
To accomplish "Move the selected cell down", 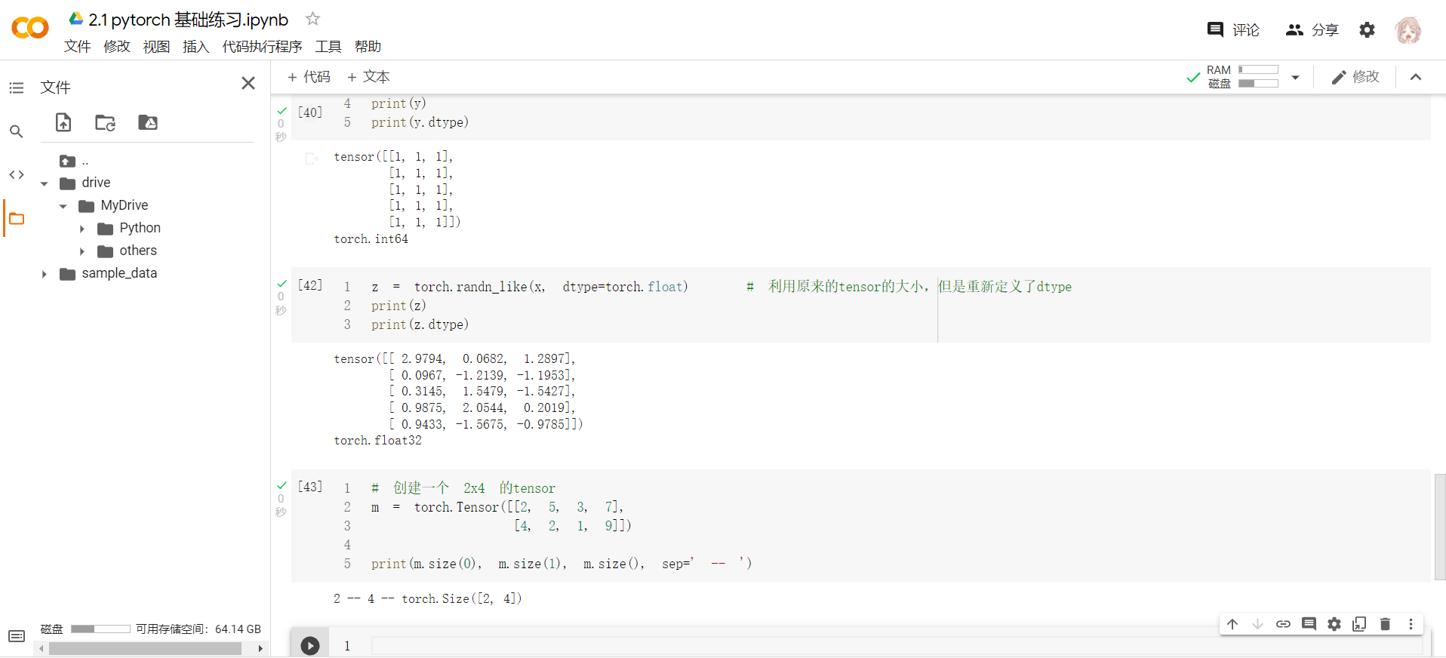I will [1258, 624].
